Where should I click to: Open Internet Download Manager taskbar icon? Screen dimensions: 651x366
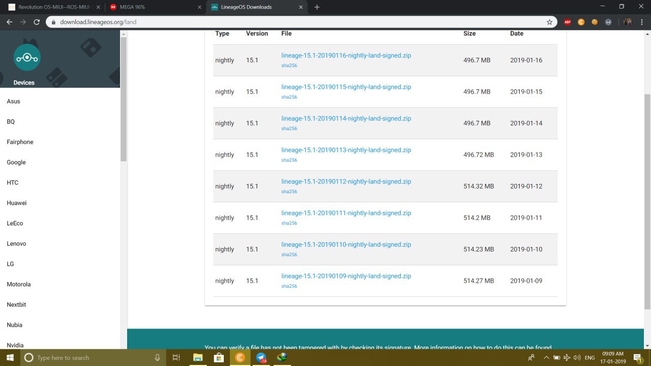coord(282,357)
